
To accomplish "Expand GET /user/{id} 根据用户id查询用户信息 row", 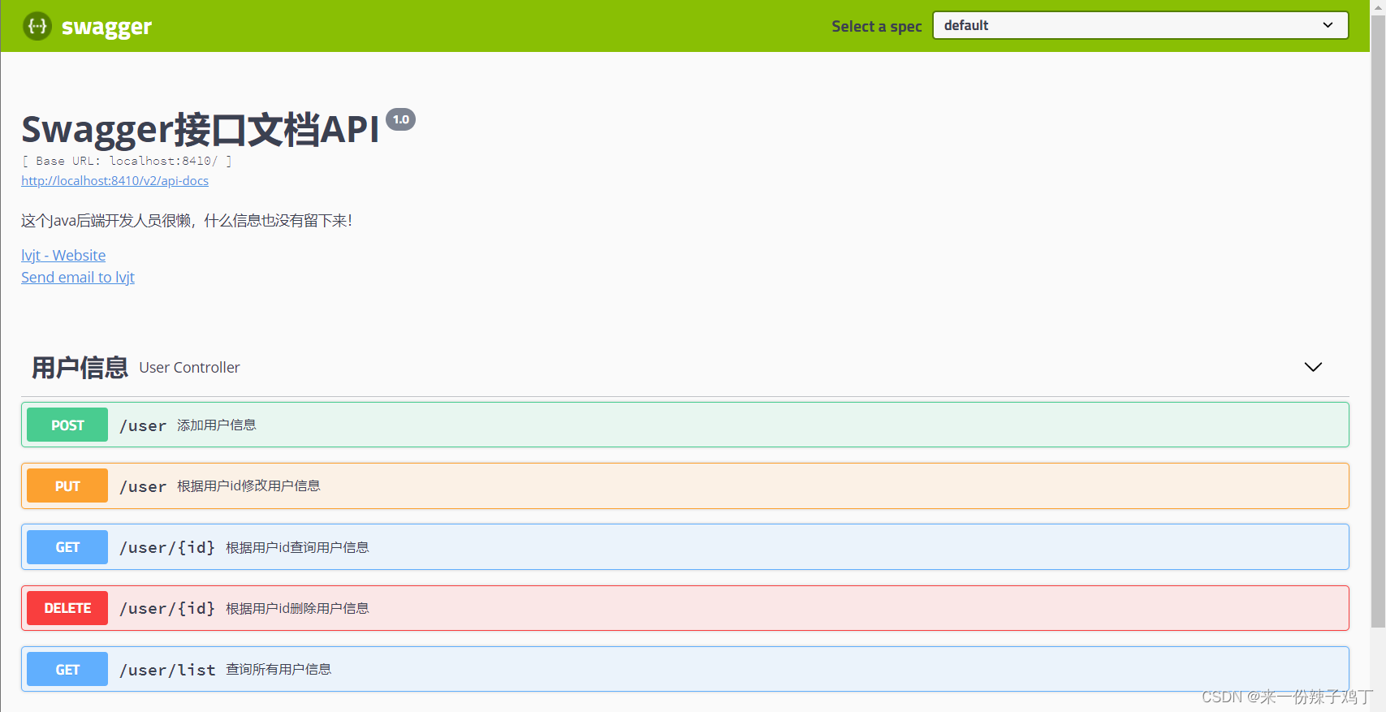I will [x=685, y=547].
